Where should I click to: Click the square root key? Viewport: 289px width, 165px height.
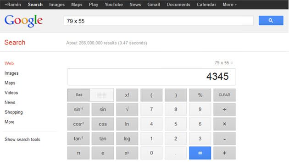pyautogui.click(x=127, y=110)
